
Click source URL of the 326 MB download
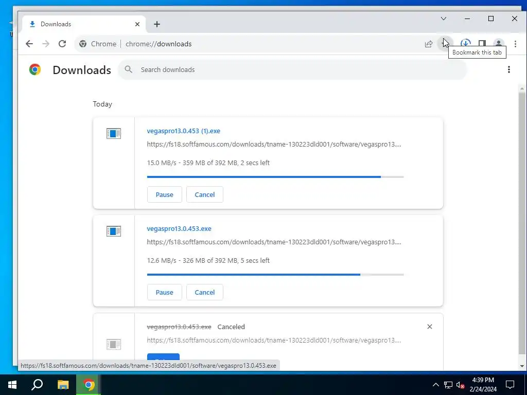(x=274, y=242)
